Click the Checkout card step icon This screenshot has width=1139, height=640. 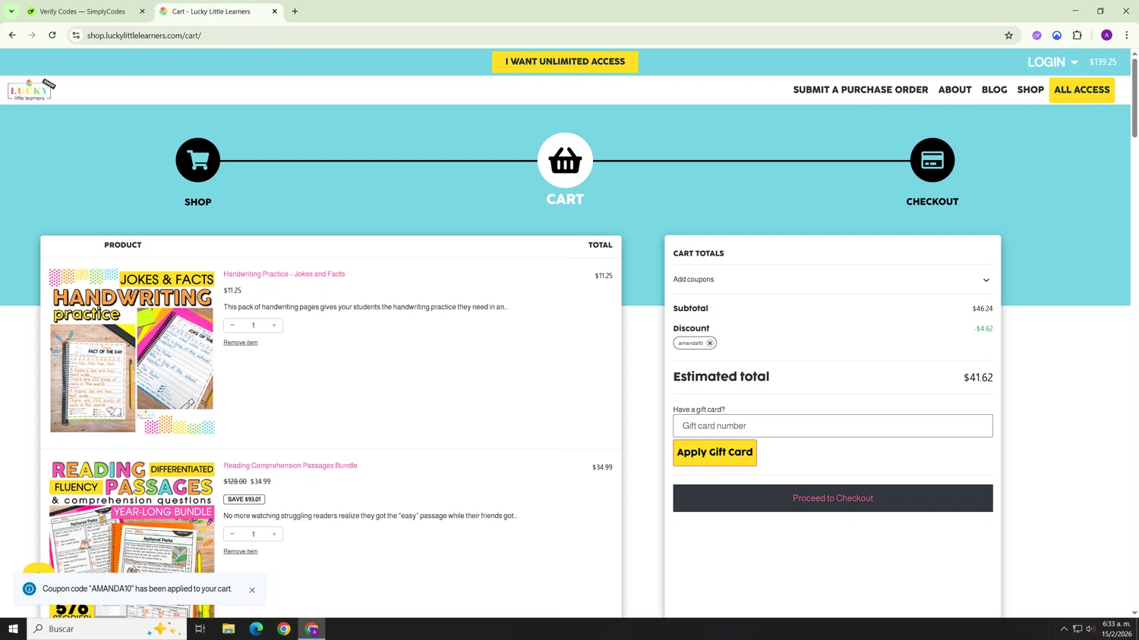(932, 160)
